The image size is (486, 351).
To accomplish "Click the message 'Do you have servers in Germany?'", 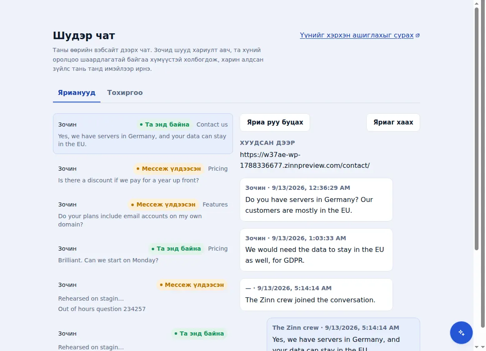I will point(316,199).
